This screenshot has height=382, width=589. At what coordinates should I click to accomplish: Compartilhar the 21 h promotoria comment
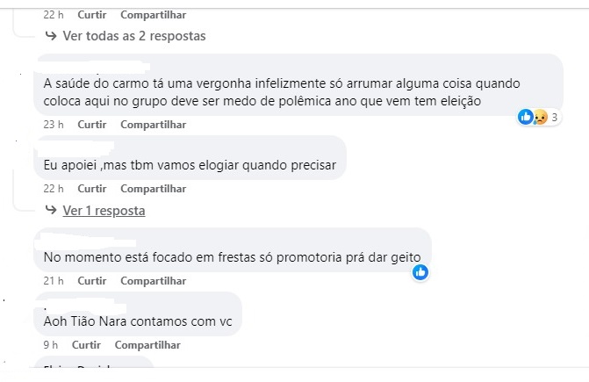[x=153, y=281]
